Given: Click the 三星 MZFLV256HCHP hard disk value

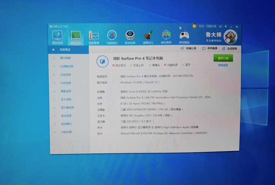Looking at the screenshot, I should click(152, 110).
